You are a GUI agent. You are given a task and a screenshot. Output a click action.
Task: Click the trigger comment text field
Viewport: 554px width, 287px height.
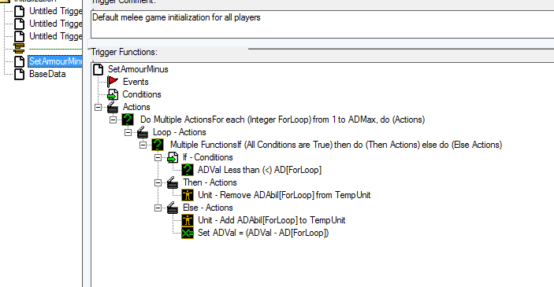pos(322,24)
